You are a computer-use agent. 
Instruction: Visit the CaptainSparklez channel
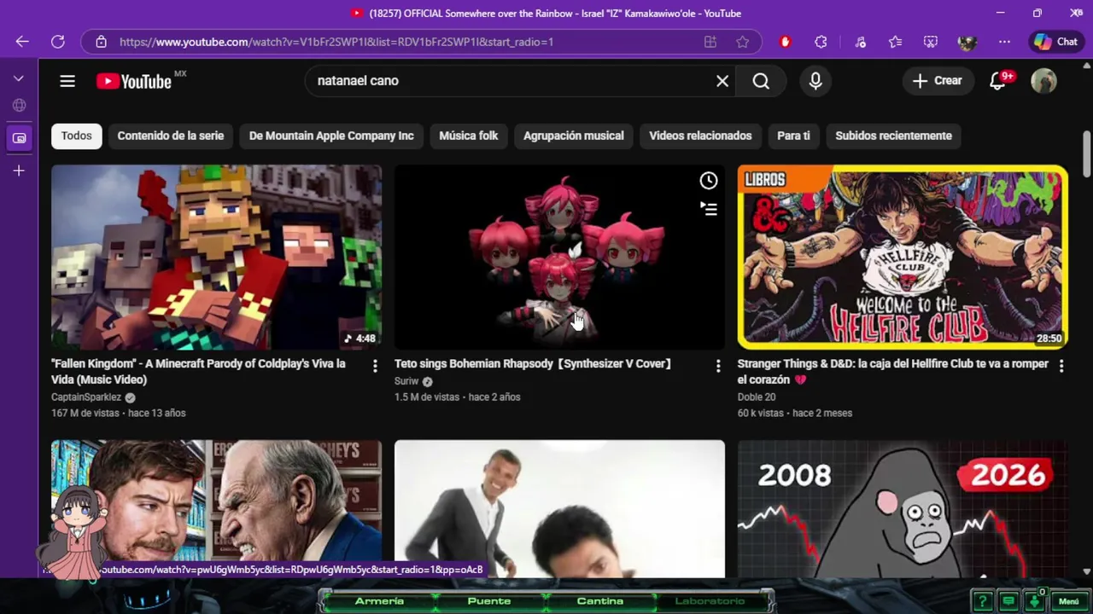tap(86, 397)
